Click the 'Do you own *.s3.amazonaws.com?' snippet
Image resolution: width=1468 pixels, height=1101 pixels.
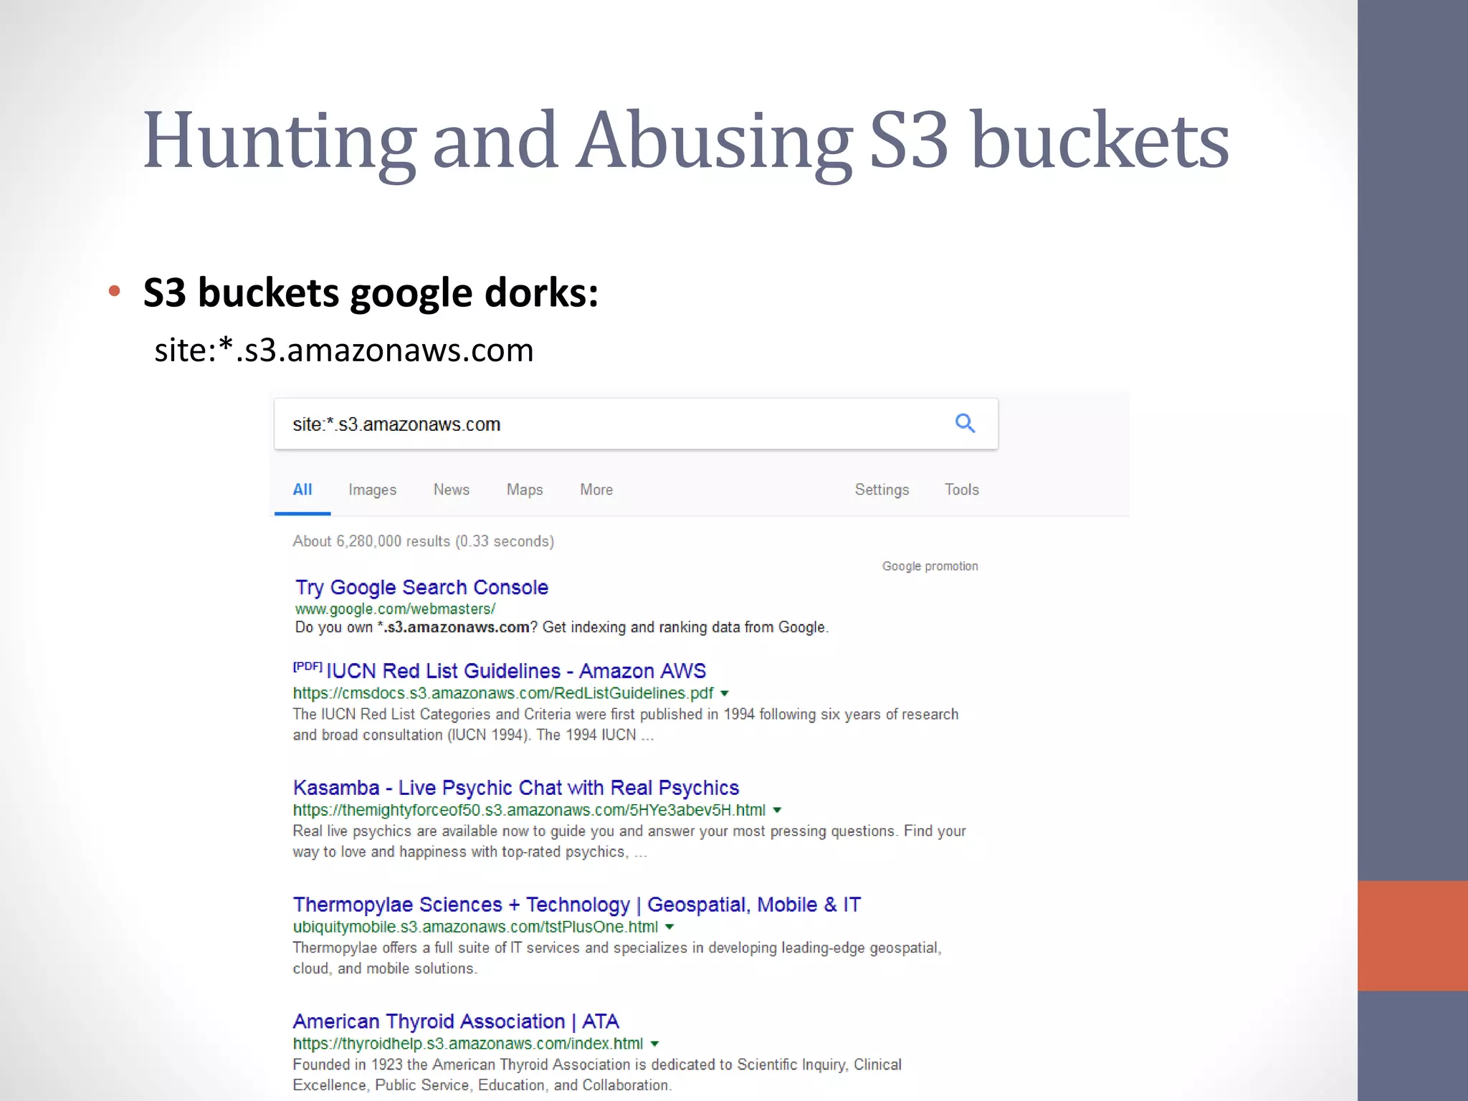pyautogui.click(x=562, y=628)
